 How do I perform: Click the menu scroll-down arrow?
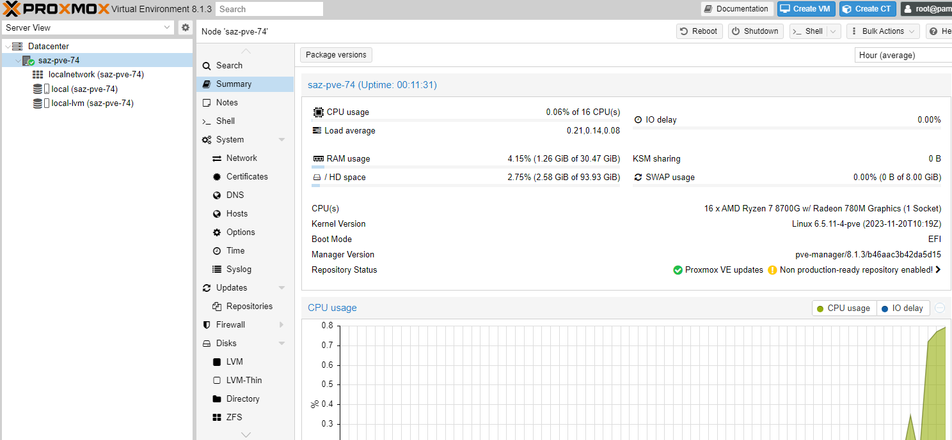(x=246, y=434)
